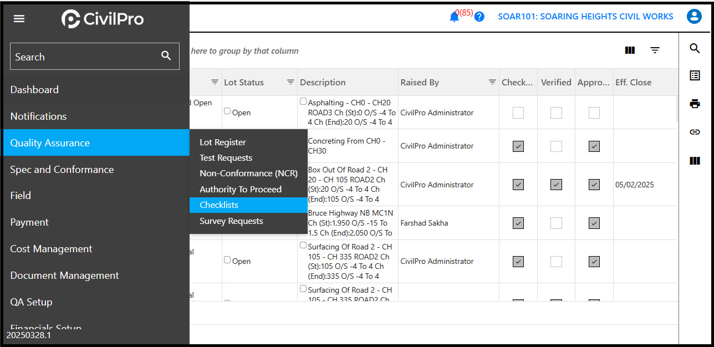The height and width of the screenshot is (347, 714).
Task: Click the hamburger menu icon
Action: pos(19,19)
